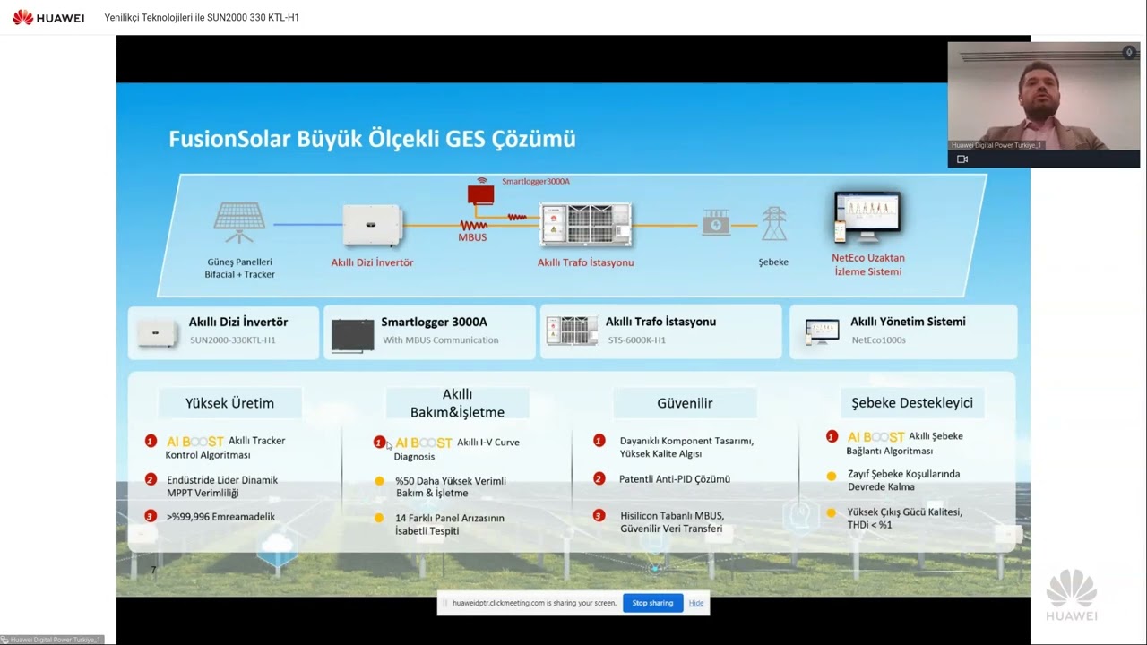Click the red number 3 bullet beside Hisilicon
Viewport: 1147px width, 645px height.
pos(599,515)
